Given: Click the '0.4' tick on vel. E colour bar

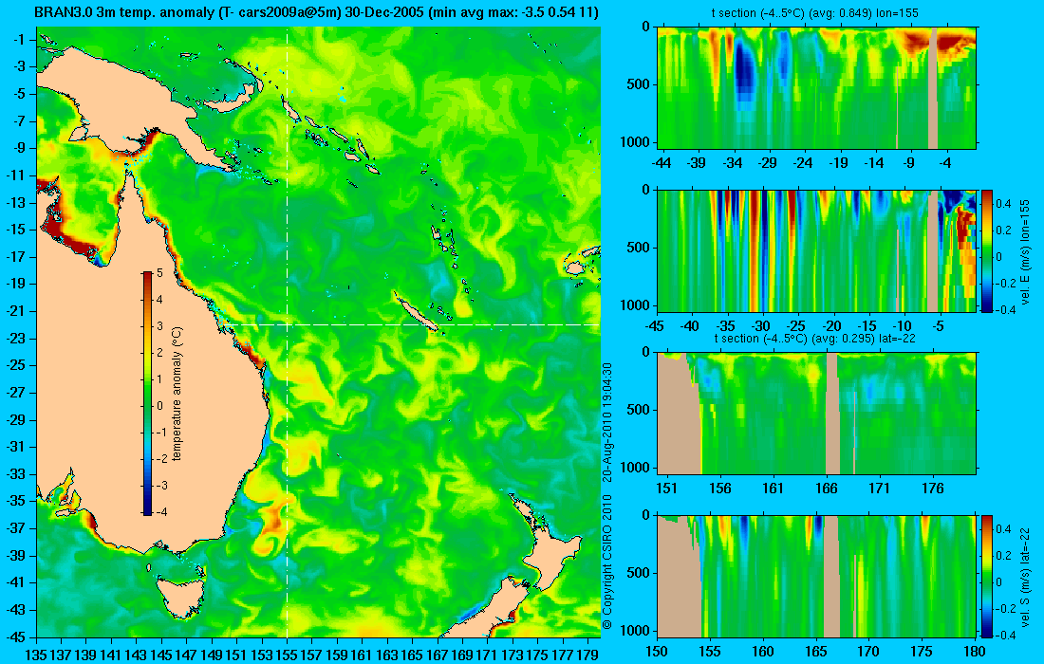Looking at the screenshot, I should pos(1004,203).
